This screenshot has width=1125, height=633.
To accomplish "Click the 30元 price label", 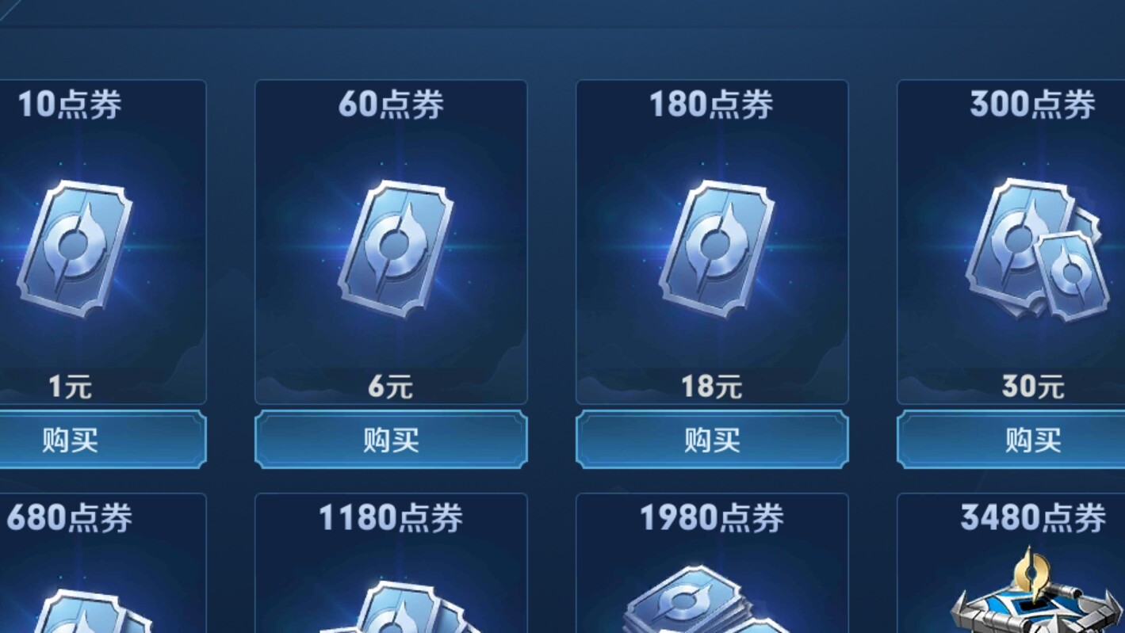I will coord(1033,387).
